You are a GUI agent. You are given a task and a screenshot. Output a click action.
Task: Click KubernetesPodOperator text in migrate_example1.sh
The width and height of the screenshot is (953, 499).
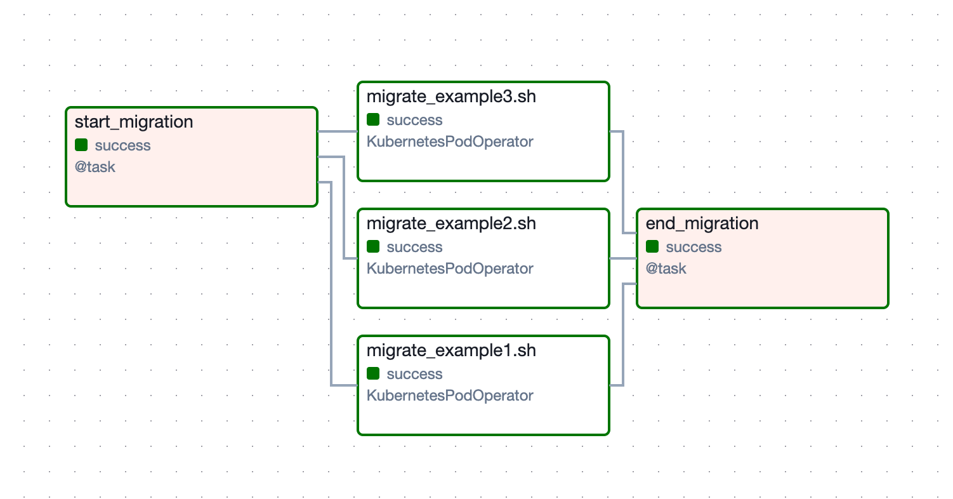pyautogui.click(x=450, y=396)
